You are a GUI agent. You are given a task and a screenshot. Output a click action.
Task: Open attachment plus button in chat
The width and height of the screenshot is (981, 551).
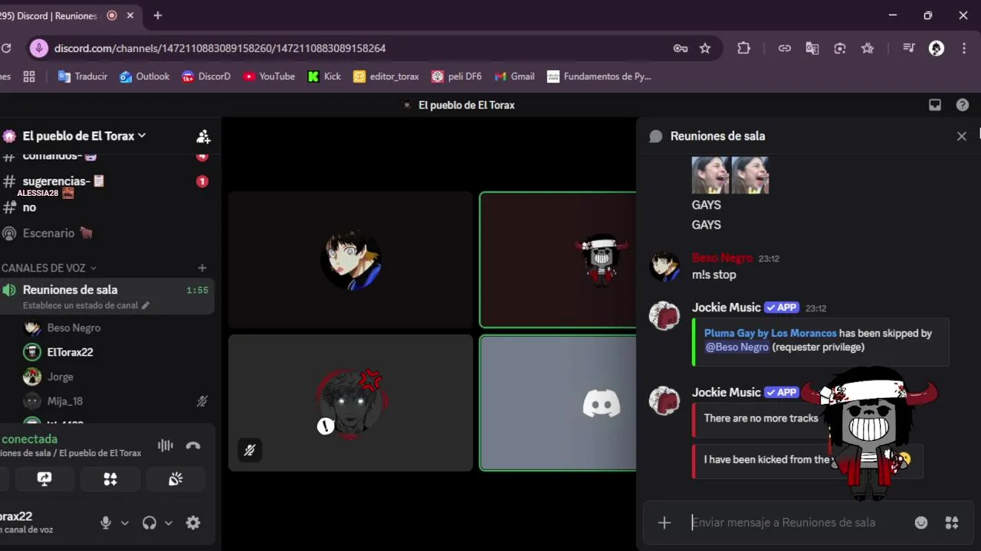[664, 523]
